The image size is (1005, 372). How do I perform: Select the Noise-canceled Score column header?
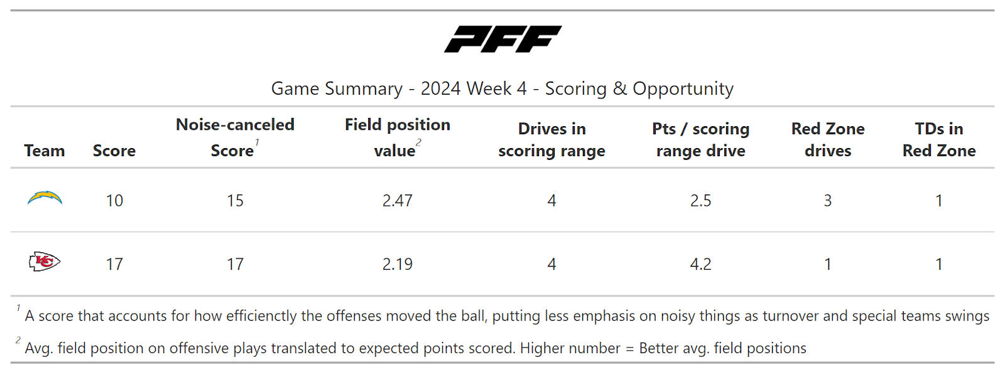click(x=235, y=138)
